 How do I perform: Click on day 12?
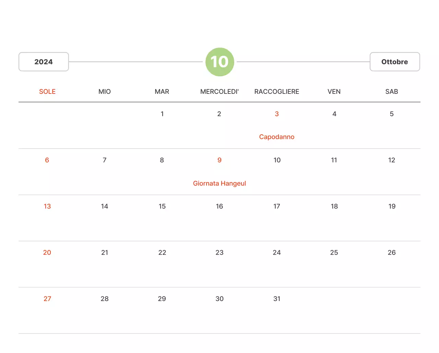coord(392,160)
